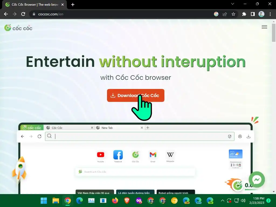
Task: Open Chrome Canary from the taskbar
Action: click(174, 201)
